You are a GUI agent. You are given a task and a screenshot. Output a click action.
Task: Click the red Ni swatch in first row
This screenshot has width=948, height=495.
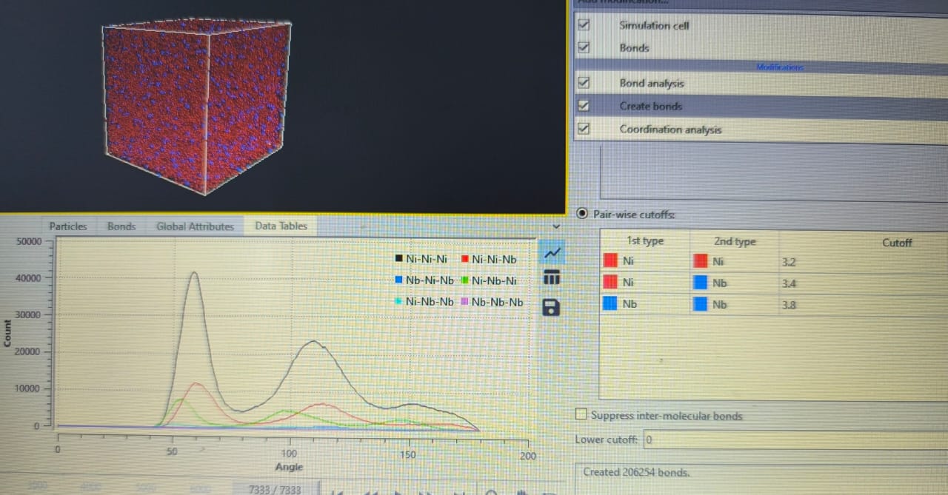click(610, 261)
